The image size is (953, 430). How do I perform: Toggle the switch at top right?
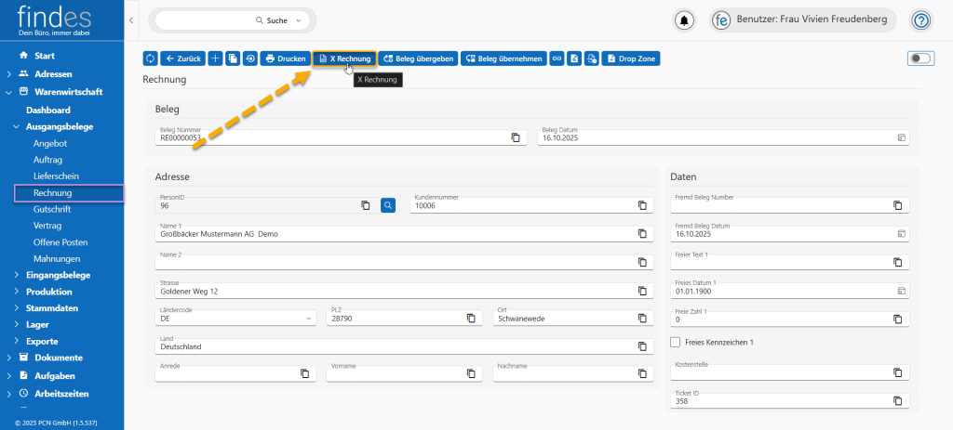(919, 59)
